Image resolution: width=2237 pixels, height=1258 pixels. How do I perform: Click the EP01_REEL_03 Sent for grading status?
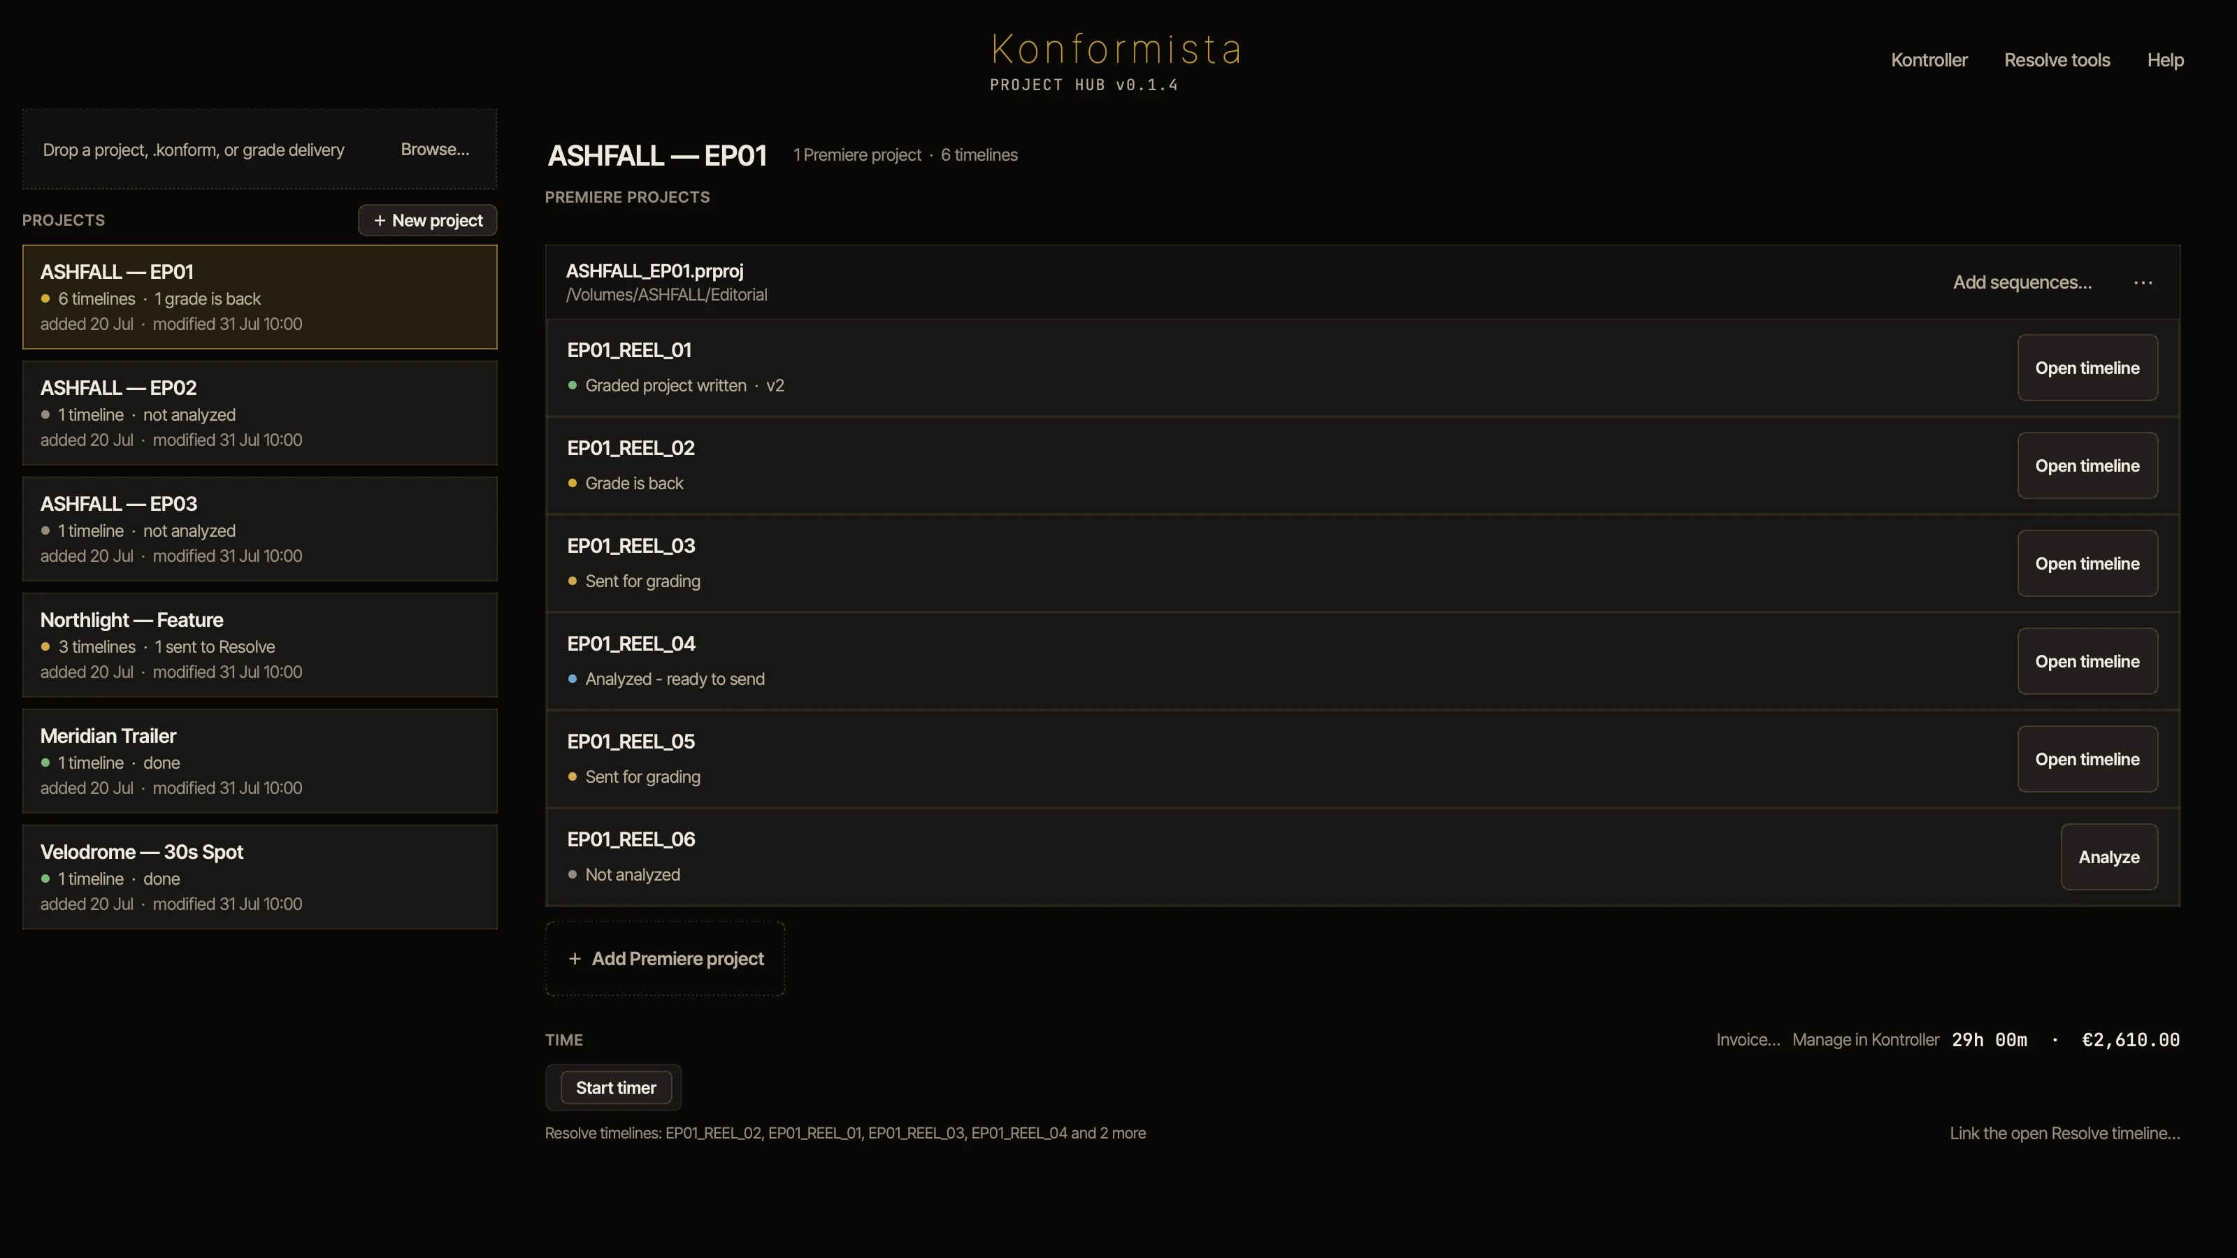642,581
